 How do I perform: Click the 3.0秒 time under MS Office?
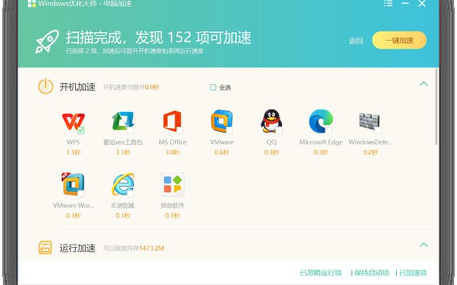click(x=173, y=152)
